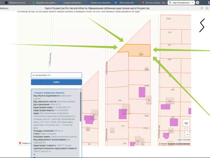
Task: Switch to '2 новых сообщения' tab
Action: click(x=71, y=3)
